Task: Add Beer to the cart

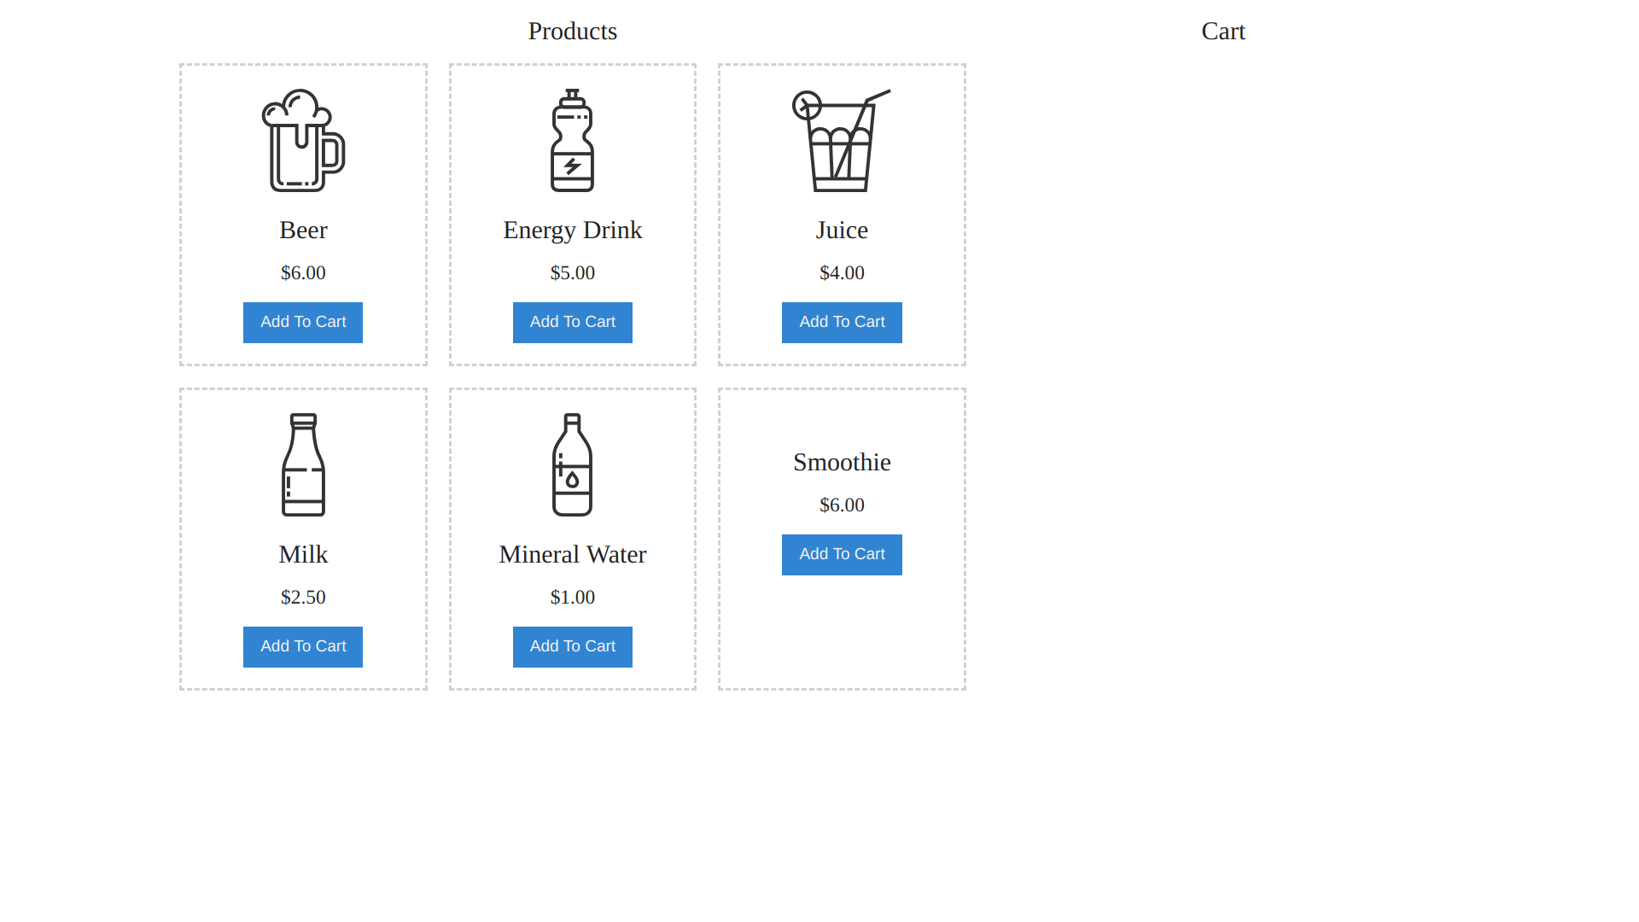Action: click(x=303, y=322)
